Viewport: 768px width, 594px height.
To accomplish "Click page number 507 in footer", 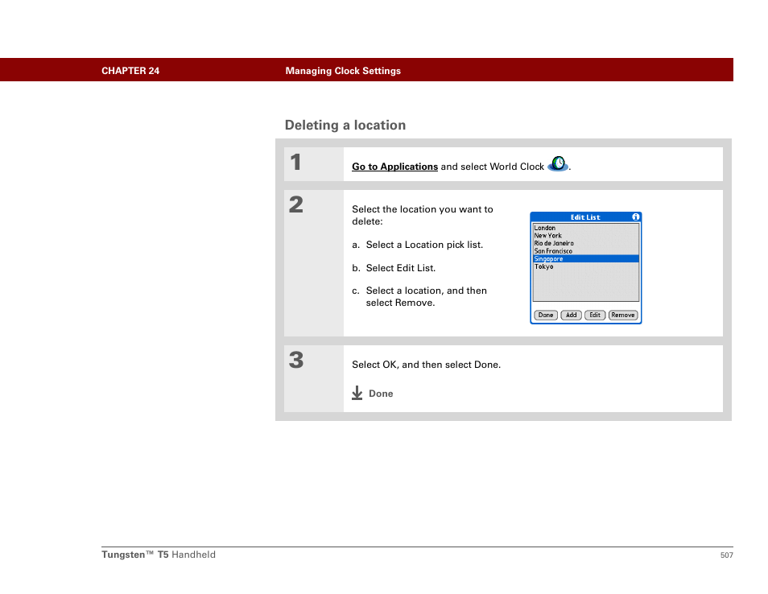I will point(726,555).
